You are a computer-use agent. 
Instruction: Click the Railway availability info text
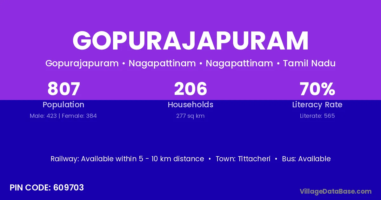pos(127,159)
